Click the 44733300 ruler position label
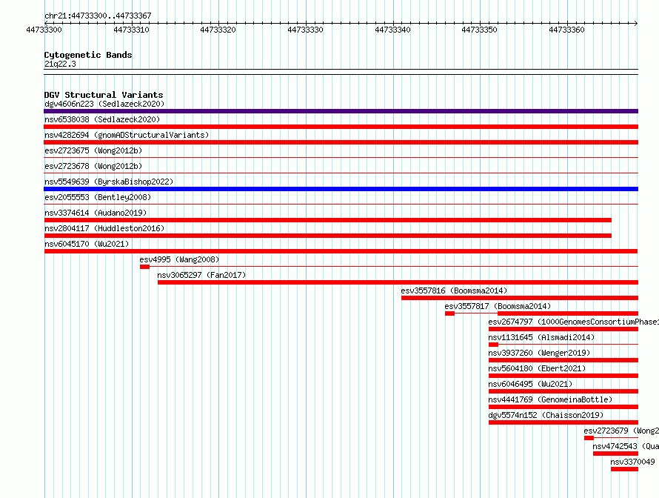659x498 pixels. pos(44,30)
